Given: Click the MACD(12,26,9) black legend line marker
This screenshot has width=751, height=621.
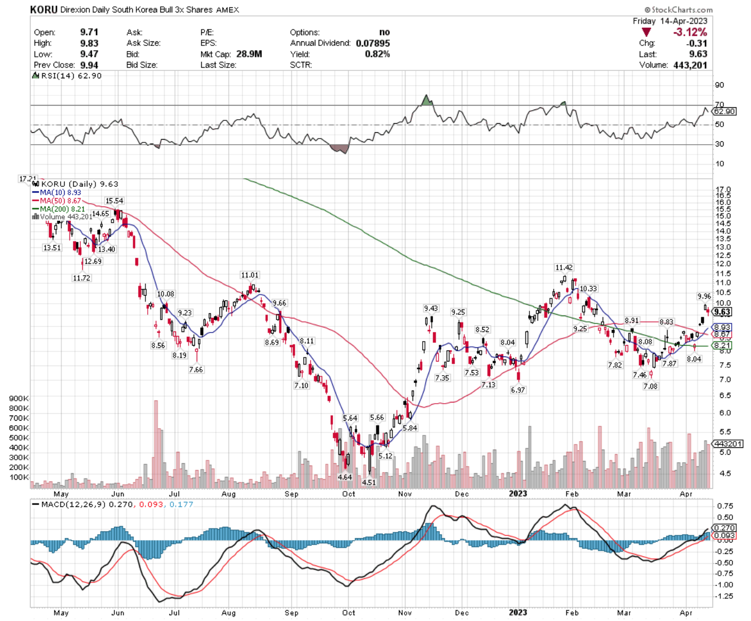Looking at the screenshot, I should point(36,504).
